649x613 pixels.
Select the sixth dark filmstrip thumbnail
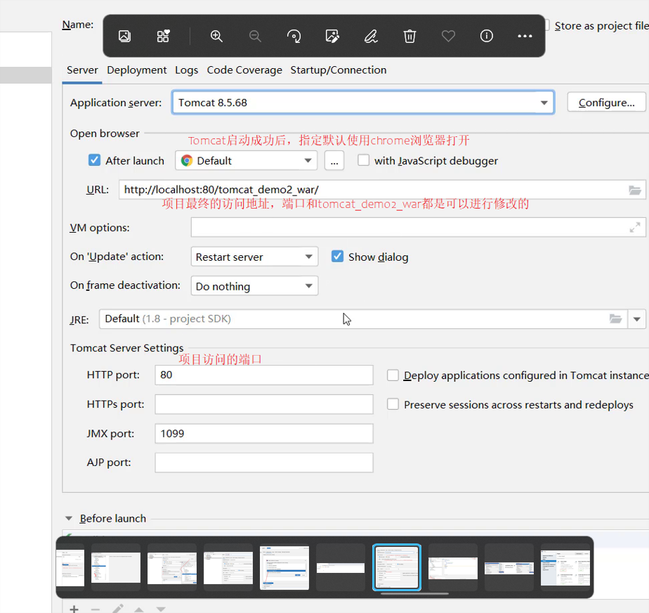pos(341,567)
